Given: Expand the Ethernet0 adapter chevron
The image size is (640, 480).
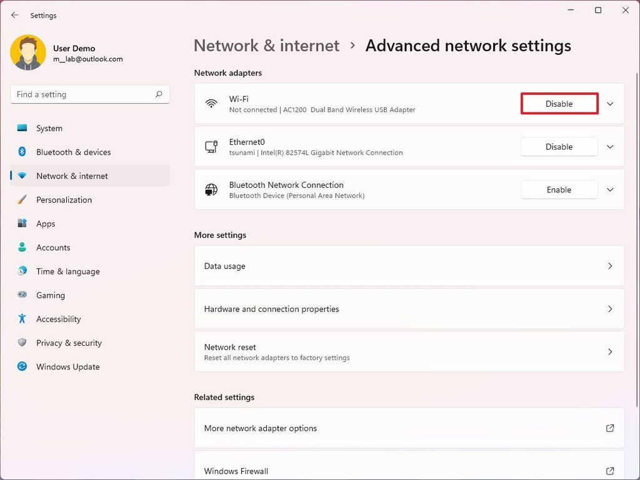Looking at the screenshot, I should coord(609,147).
